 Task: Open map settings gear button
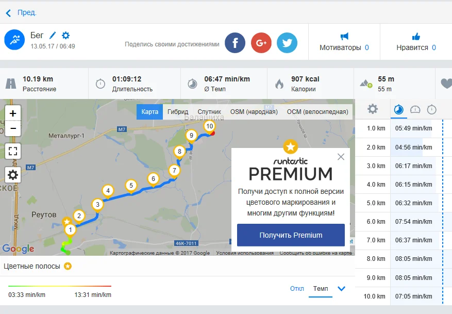tap(13, 175)
